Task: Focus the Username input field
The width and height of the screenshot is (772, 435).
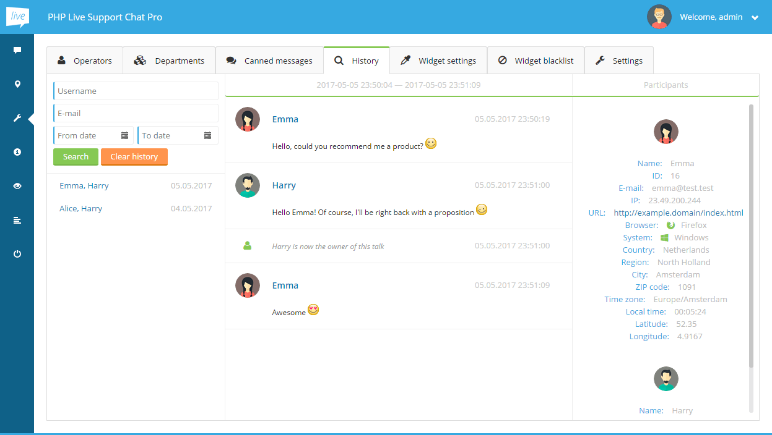Action: tap(136, 91)
